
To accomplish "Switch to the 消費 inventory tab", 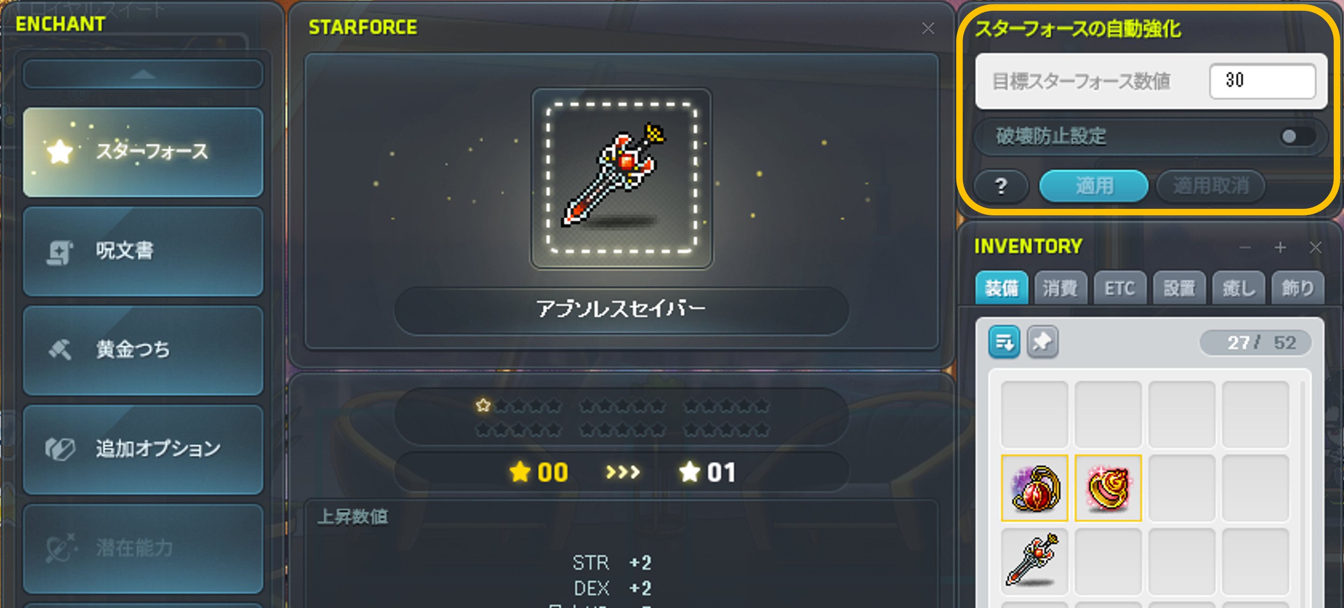I will [x=1060, y=287].
